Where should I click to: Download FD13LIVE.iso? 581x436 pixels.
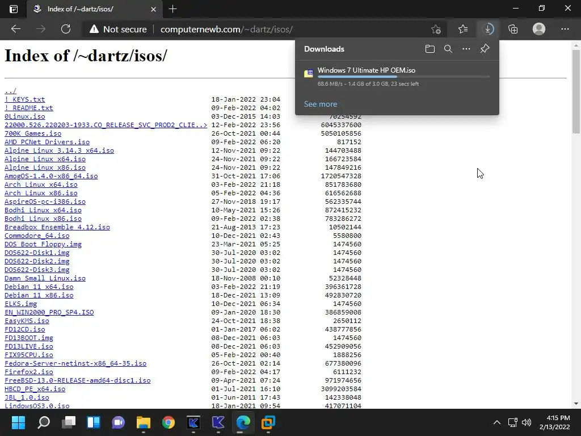point(28,347)
